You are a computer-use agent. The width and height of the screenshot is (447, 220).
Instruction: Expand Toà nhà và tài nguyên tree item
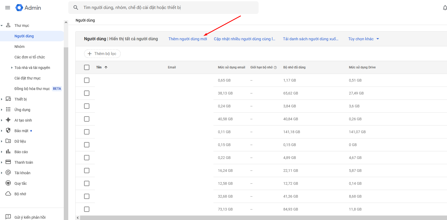pyautogui.click(x=12, y=68)
